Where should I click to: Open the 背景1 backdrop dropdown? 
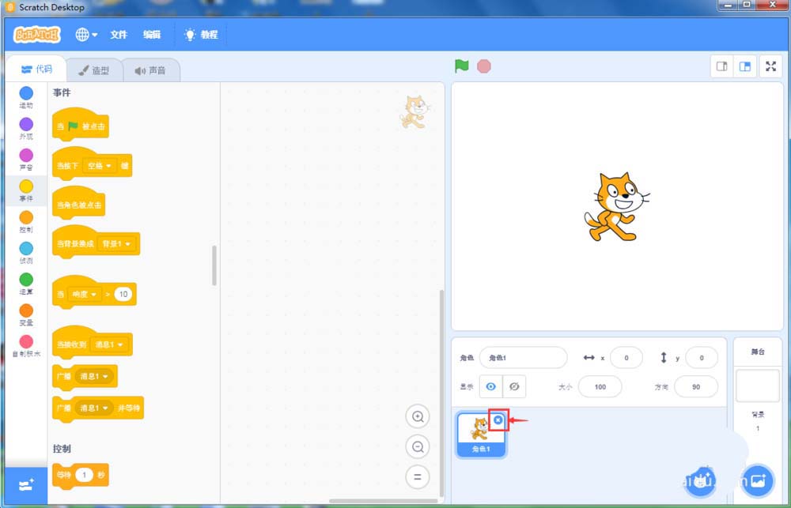[116, 244]
